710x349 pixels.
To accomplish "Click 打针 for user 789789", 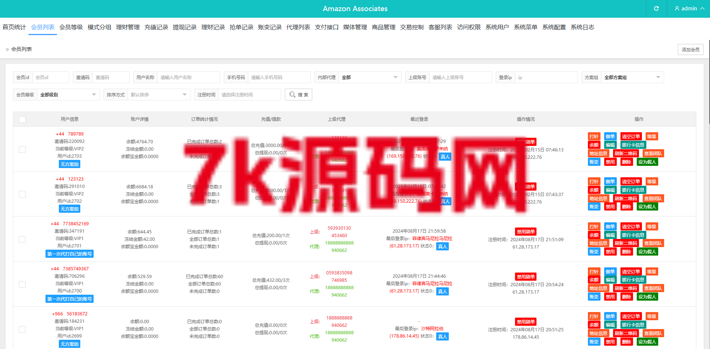I will (594, 136).
